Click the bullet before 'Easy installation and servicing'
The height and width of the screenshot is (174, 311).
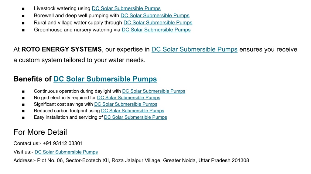tap(23, 118)
